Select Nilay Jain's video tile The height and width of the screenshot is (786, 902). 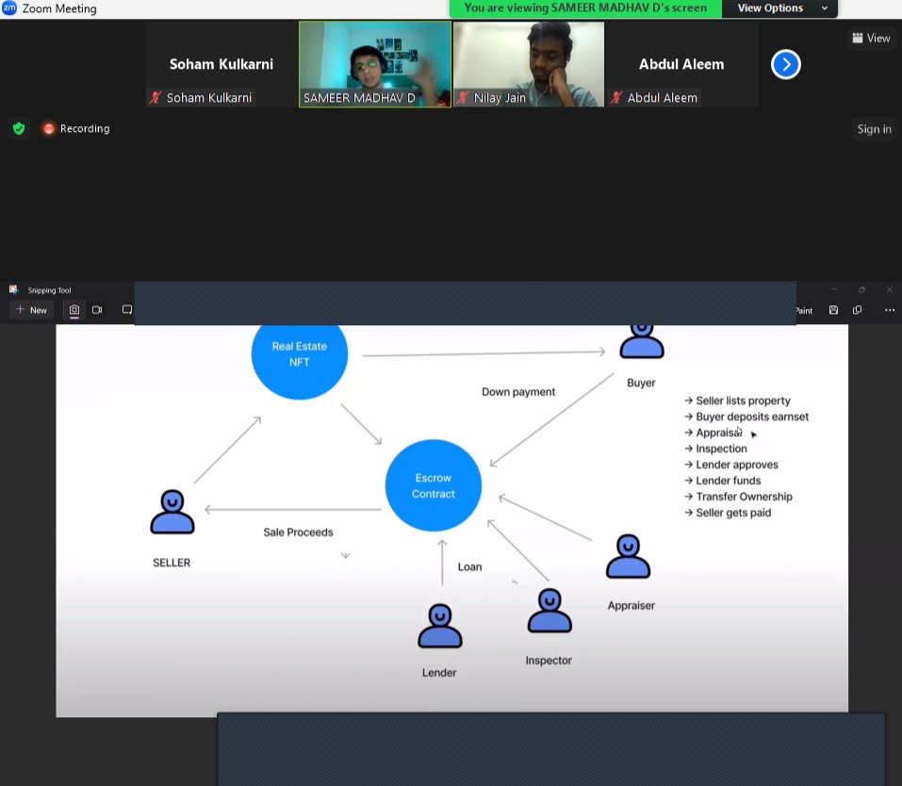529,64
